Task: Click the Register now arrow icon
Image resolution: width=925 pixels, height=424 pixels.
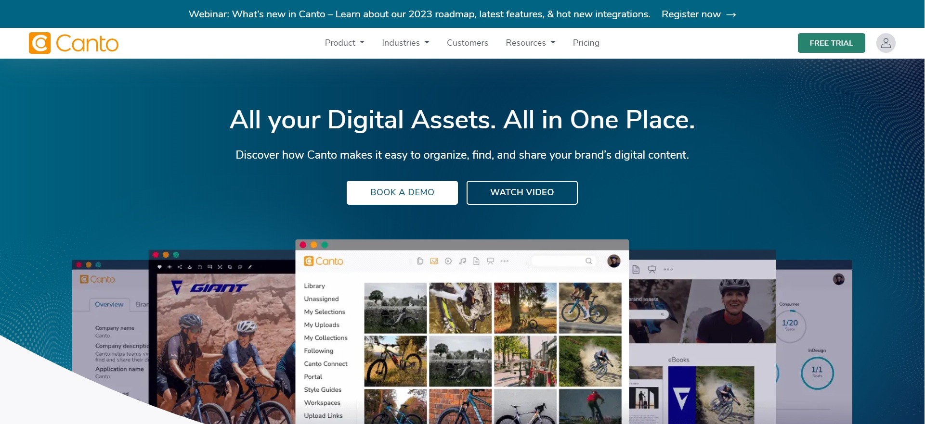Action: pos(731,15)
